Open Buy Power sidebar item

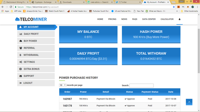[x=36, y=41]
